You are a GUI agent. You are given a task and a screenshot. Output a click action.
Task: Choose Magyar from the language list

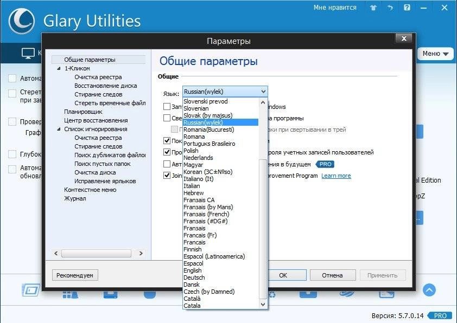[193, 164]
